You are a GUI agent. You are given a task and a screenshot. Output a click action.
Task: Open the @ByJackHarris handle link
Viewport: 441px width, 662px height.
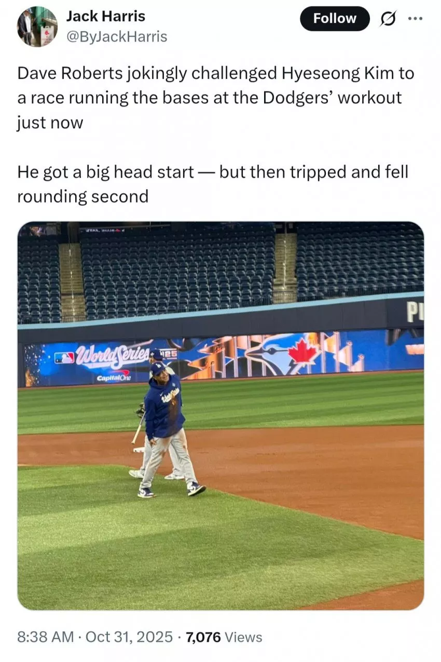pyautogui.click(x=117, y=36)
